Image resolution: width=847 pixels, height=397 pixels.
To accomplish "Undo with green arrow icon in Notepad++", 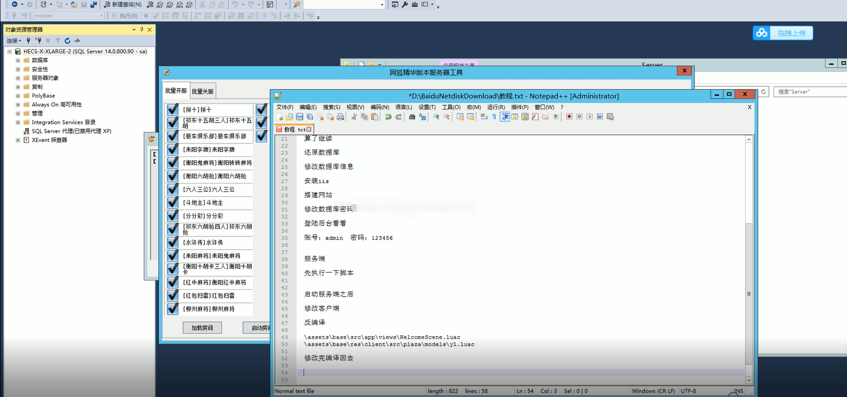I will click(x=388, y=117).
